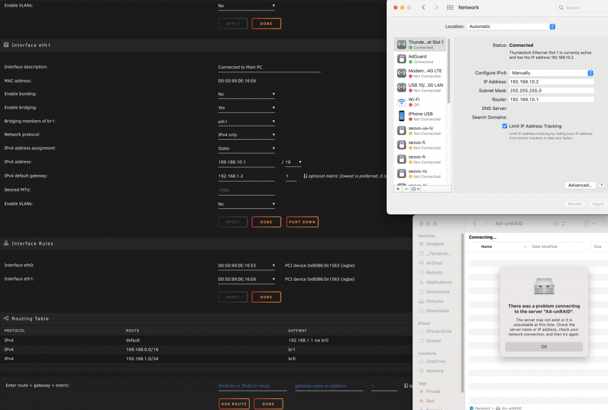Open Downloads in Finder sidebar
The height and width of the screenshot is (410, 608).
(x=437, y=311)
